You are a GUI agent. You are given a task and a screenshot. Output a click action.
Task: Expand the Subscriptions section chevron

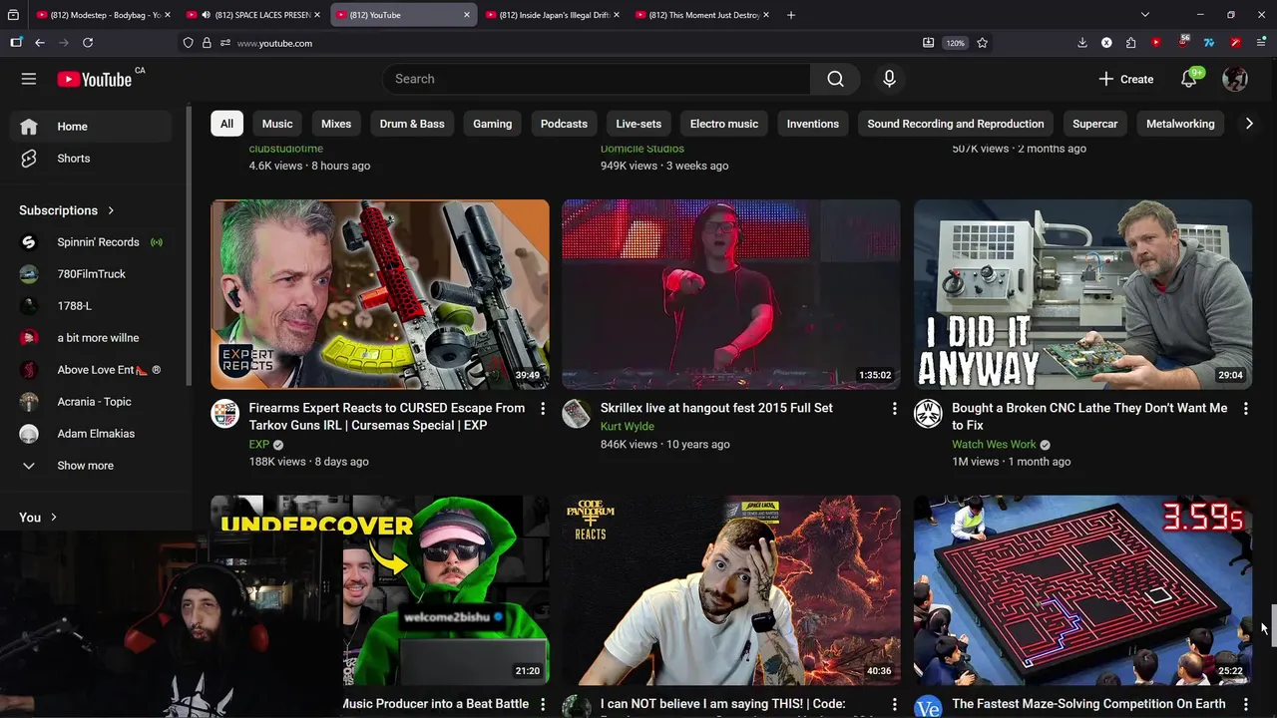tap(111, 210)
